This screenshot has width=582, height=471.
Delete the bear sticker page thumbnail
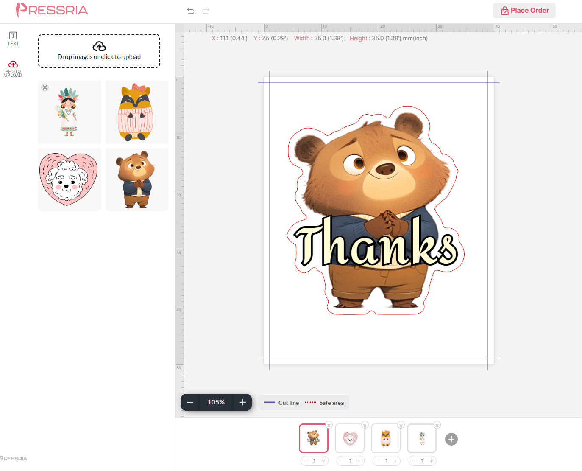[329, 425]
